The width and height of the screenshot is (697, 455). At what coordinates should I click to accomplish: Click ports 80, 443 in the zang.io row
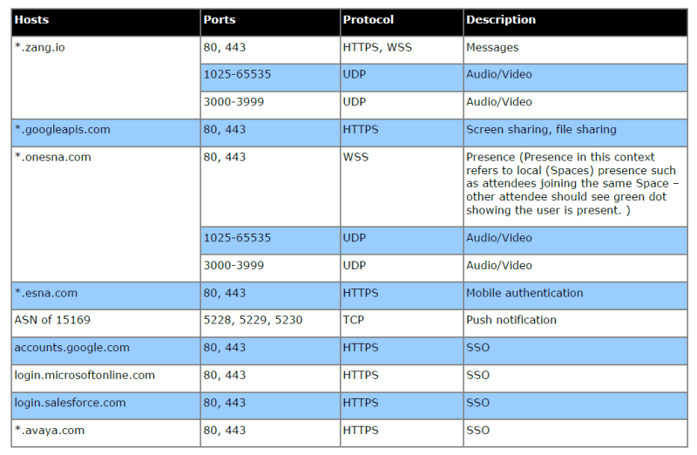(270, 50)
